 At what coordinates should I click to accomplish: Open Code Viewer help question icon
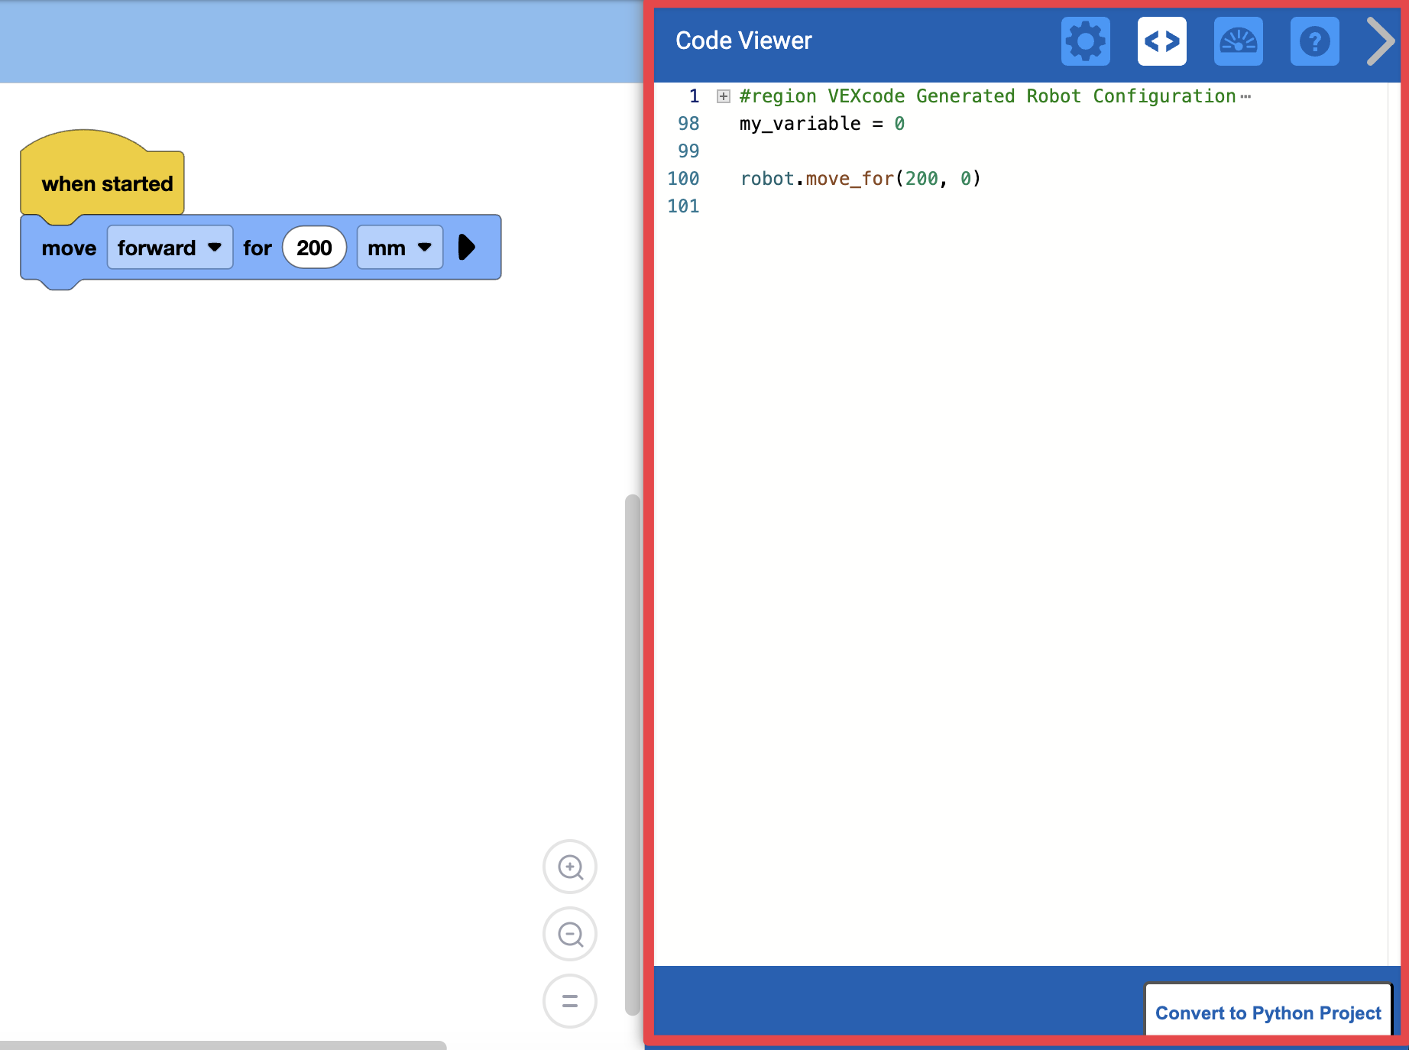point(1313,42)
